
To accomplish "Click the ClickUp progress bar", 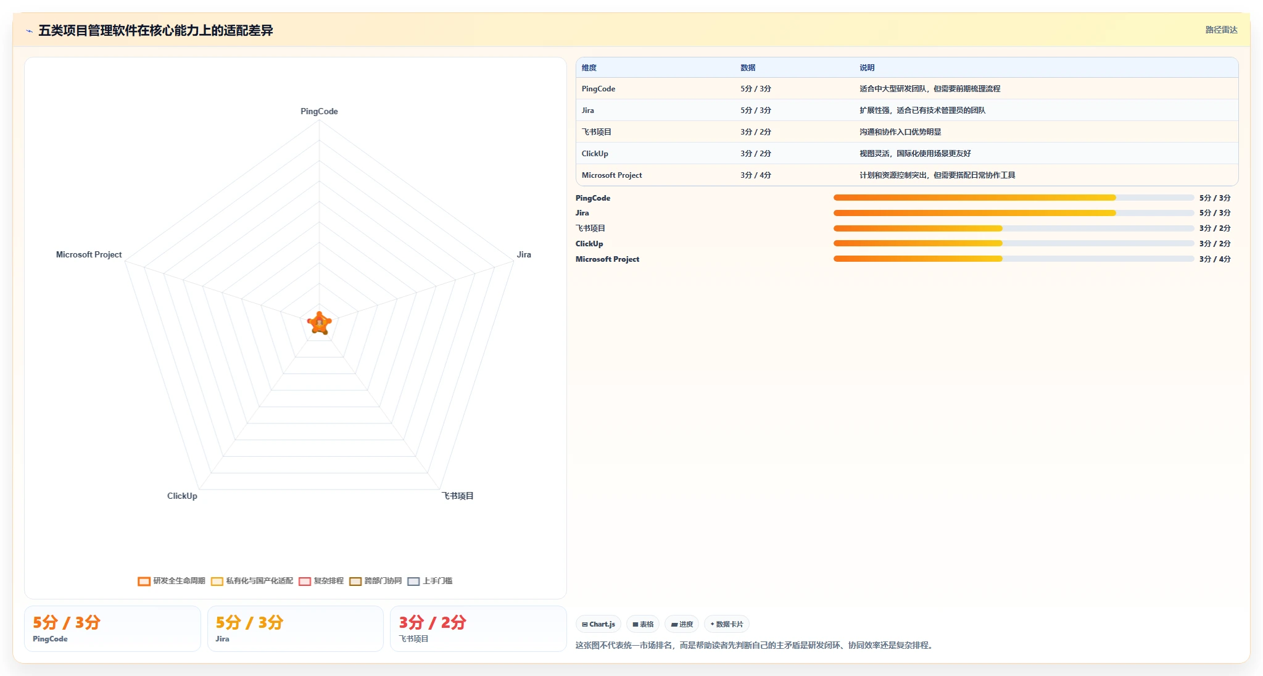I will [1013, 244].
